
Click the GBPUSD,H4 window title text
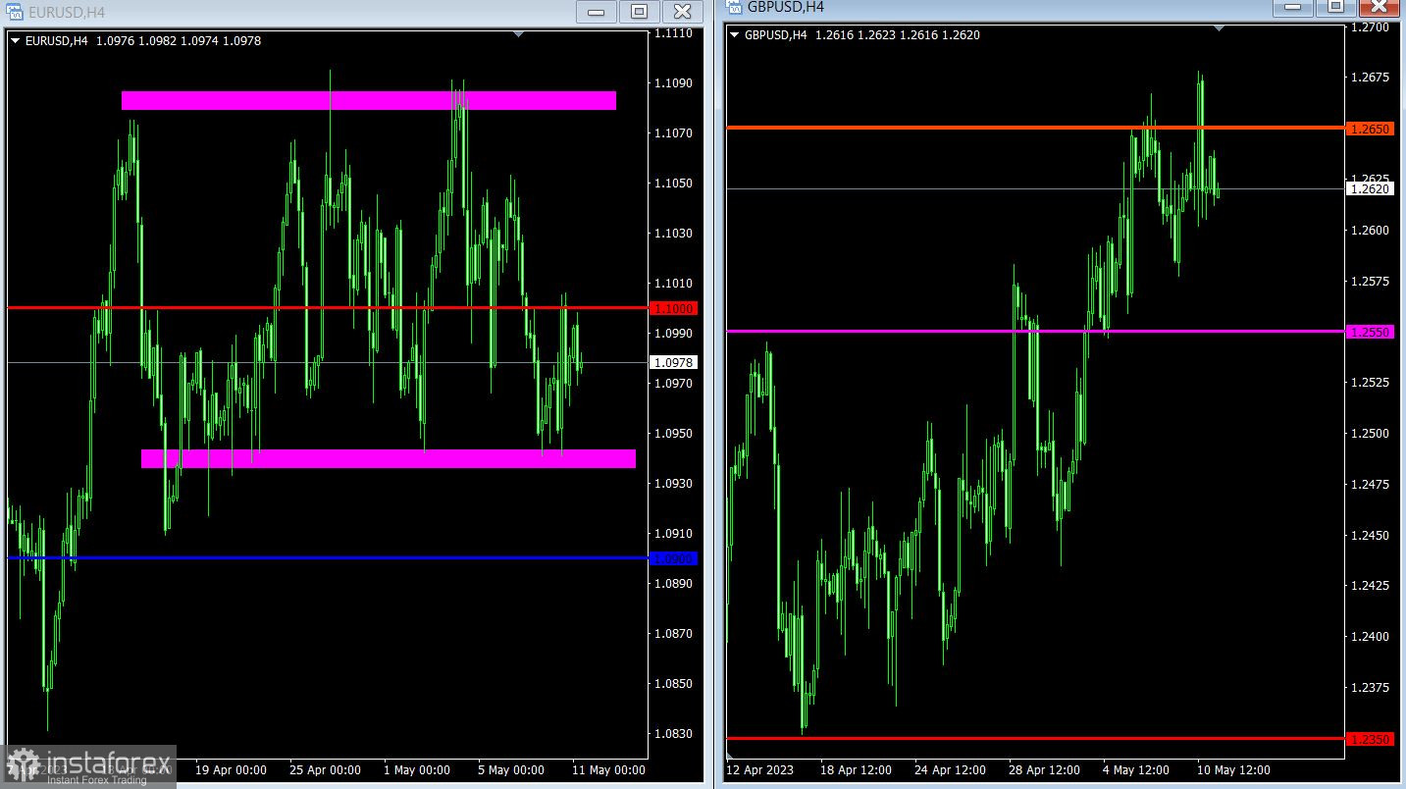click(x=786, y=7)
